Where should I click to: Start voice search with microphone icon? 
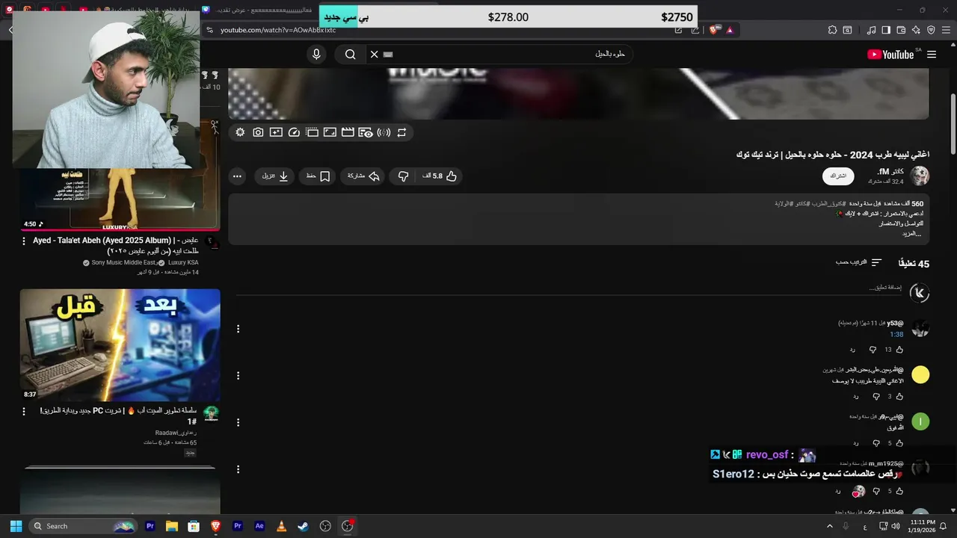coord(316,55)
